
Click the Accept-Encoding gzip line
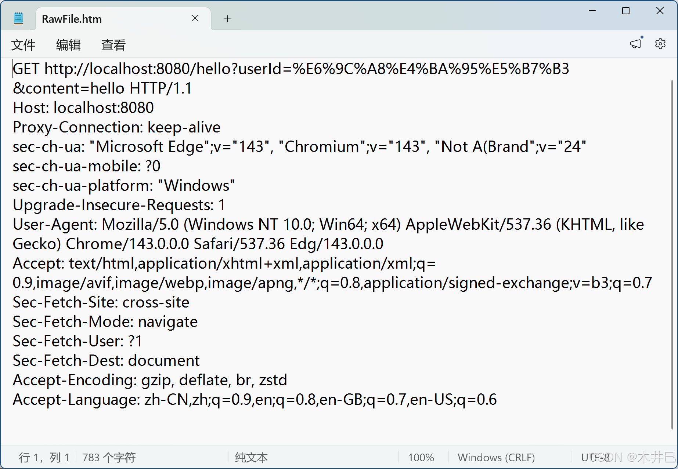tap(150, 381)
